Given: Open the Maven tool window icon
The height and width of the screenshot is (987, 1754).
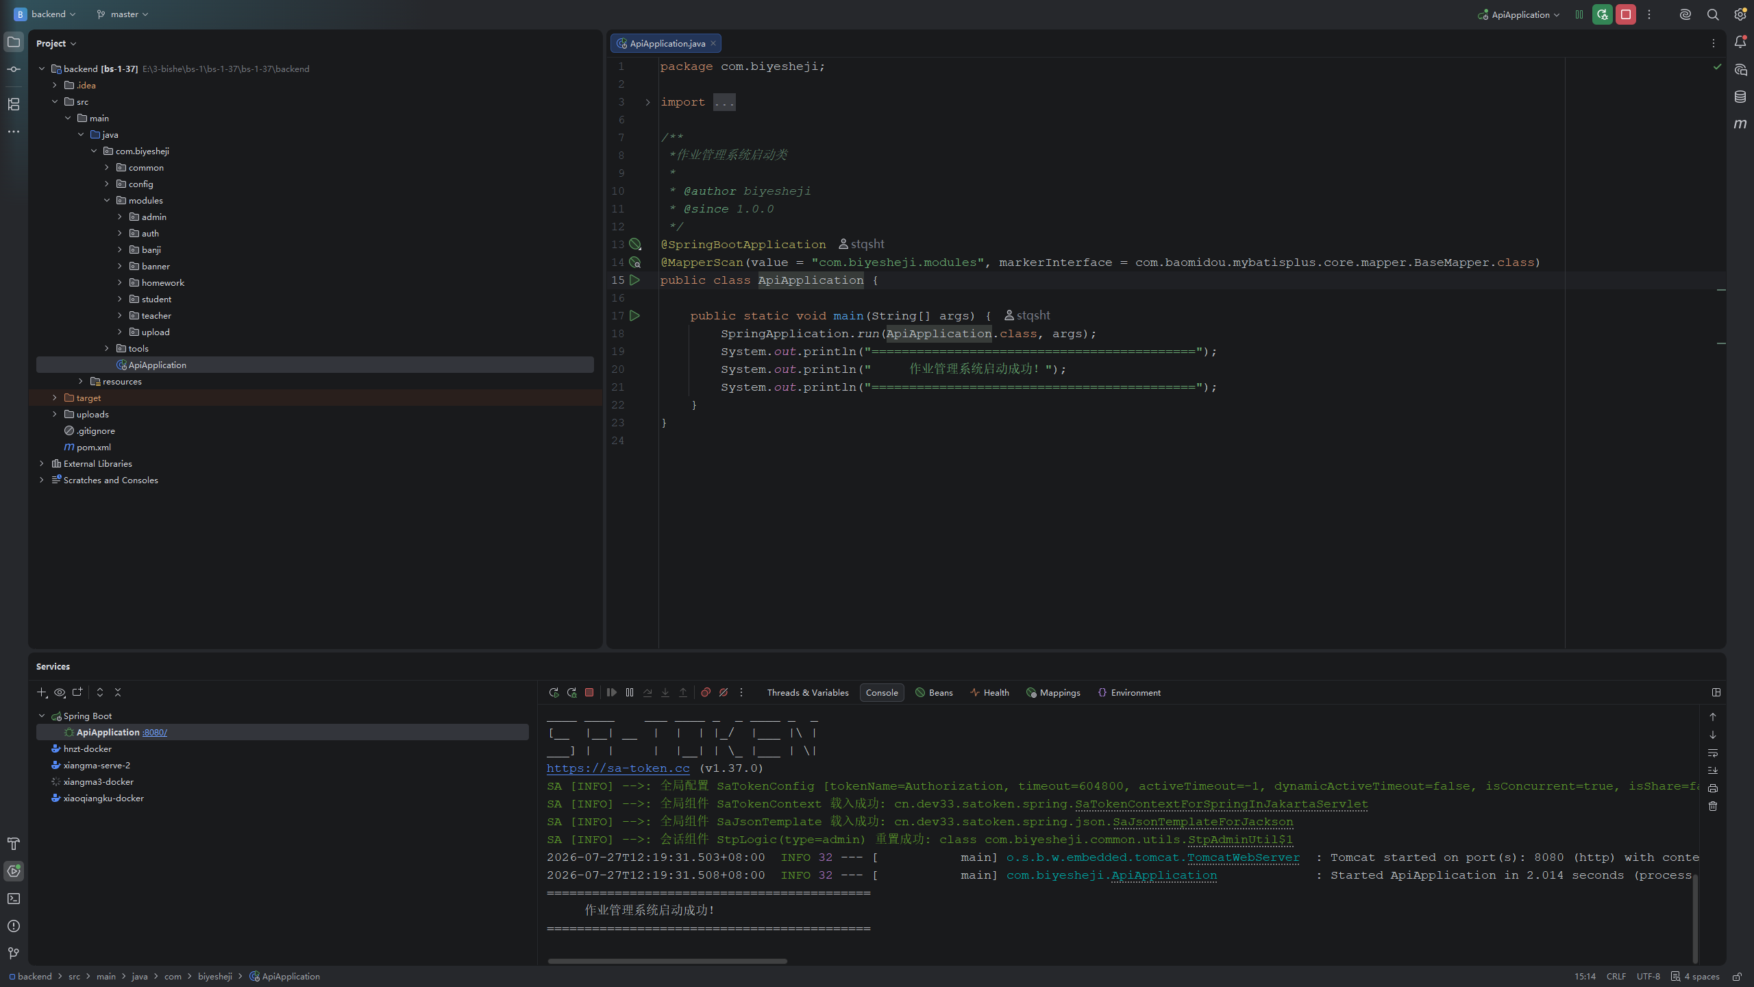Looking at the screenshot, I should [1740, 124].
